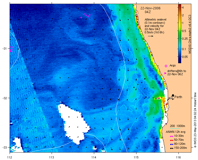
Task: Click the longitude axis label 115
Action: coord(136,157)
